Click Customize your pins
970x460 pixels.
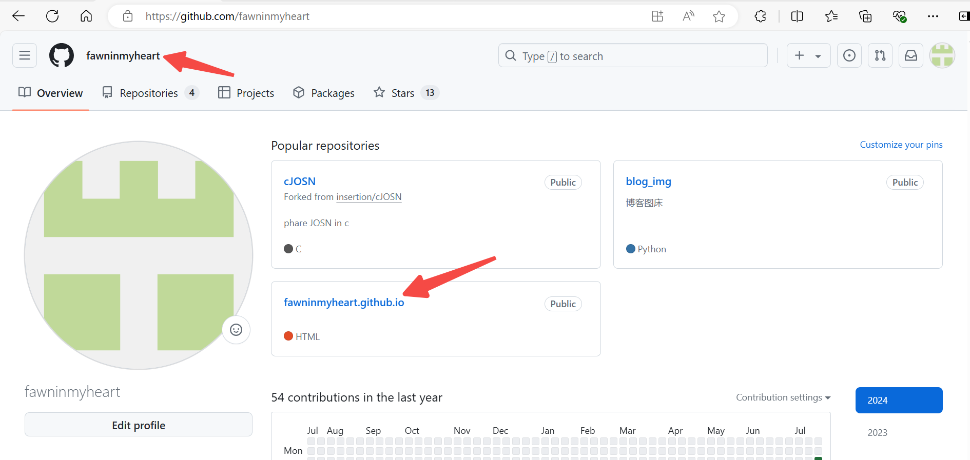coord(901,145)
